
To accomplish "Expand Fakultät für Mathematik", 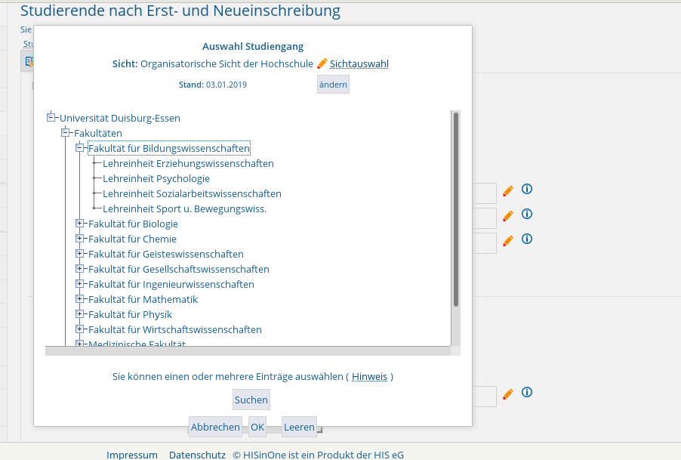I will [x=80, y=299].
